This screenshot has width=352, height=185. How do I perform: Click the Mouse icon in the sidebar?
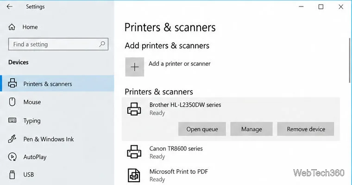click(12, 102)
